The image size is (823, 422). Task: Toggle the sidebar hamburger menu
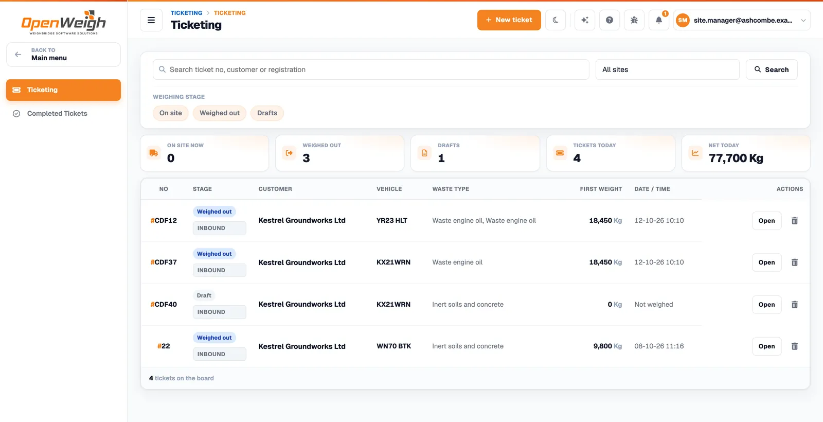point(151,20)
